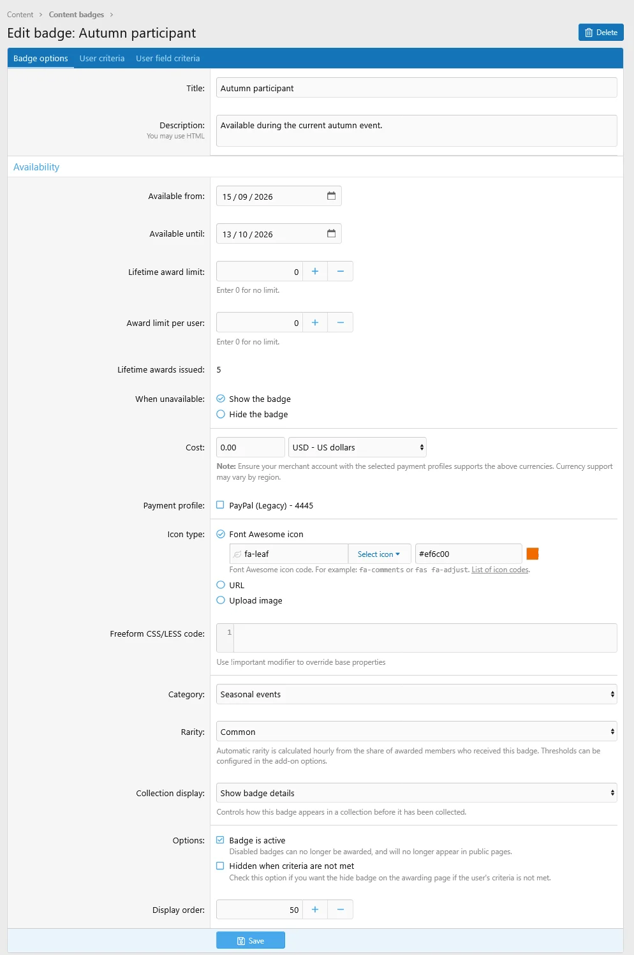The height and width of the screenshot is (955, 634).
Task: Decrease Award limit per user with minus
Action: (x=341, y=323)
